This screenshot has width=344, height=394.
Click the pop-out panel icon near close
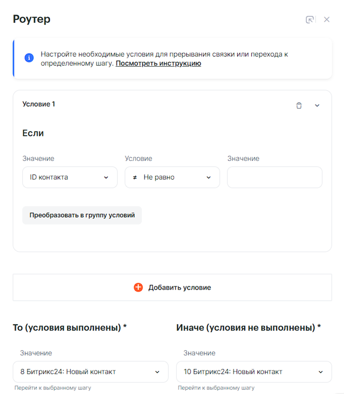click(x=310, y=19)
